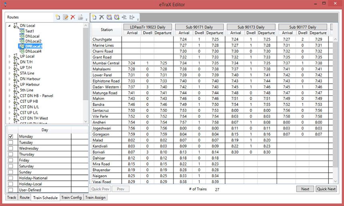This screenshot has width=344, height=206.
Task: Click the black X delete train icon
Action: click(x=102, y=17)
